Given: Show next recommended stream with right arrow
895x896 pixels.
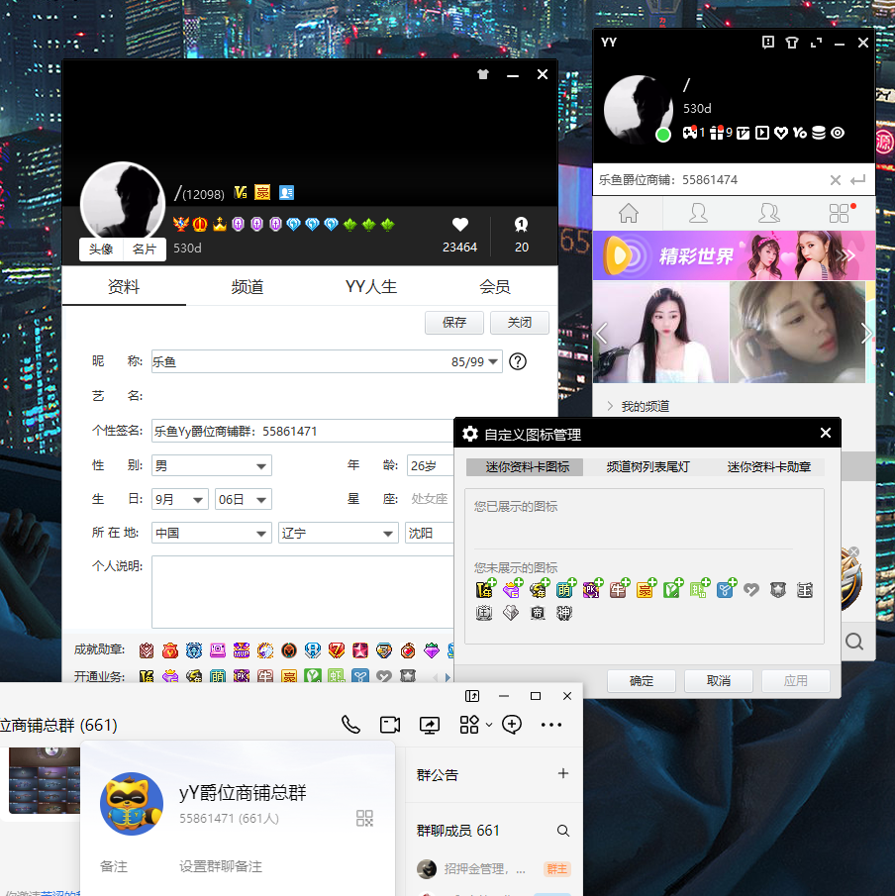Looking at the screenshot, I should coord(866,333).
